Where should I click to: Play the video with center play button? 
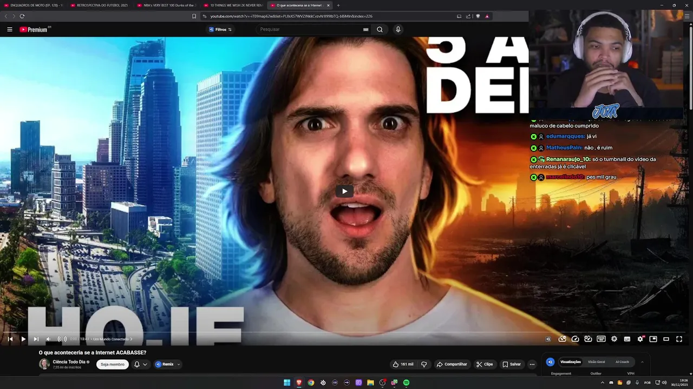(344, 191)
